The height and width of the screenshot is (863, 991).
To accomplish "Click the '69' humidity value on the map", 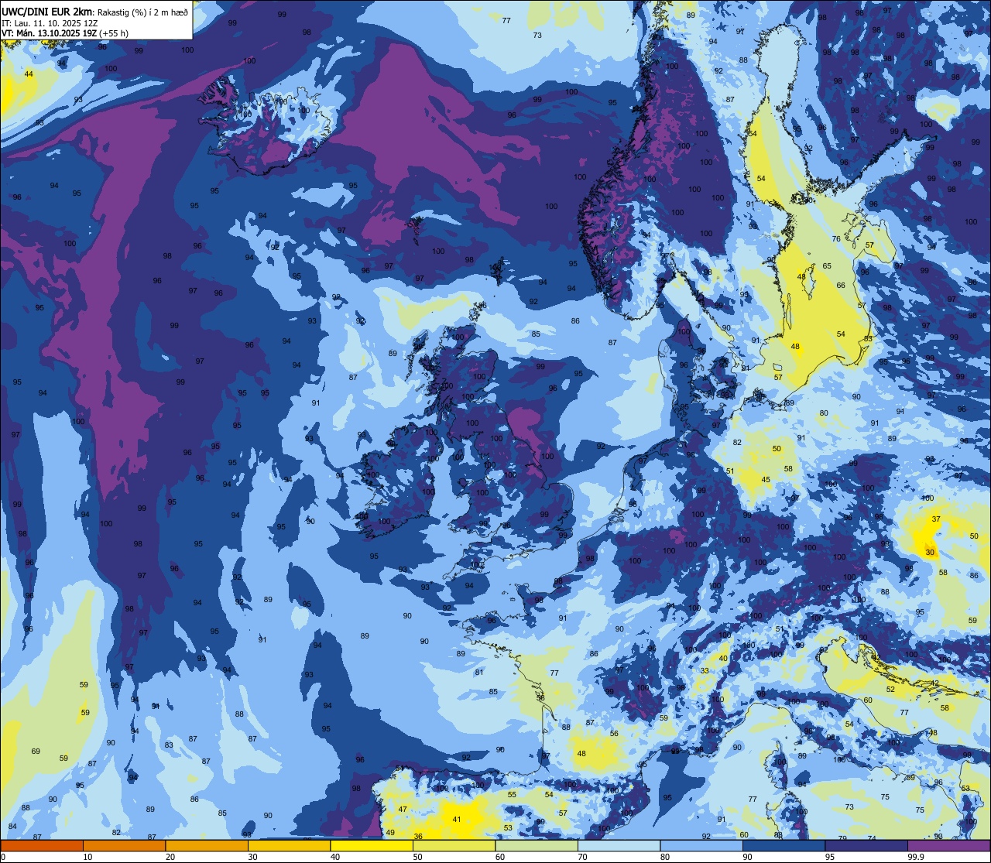I will 36,751.
